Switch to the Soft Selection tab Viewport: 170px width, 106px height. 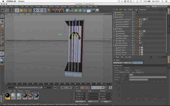pyautogui.click(x=138, y=63)
